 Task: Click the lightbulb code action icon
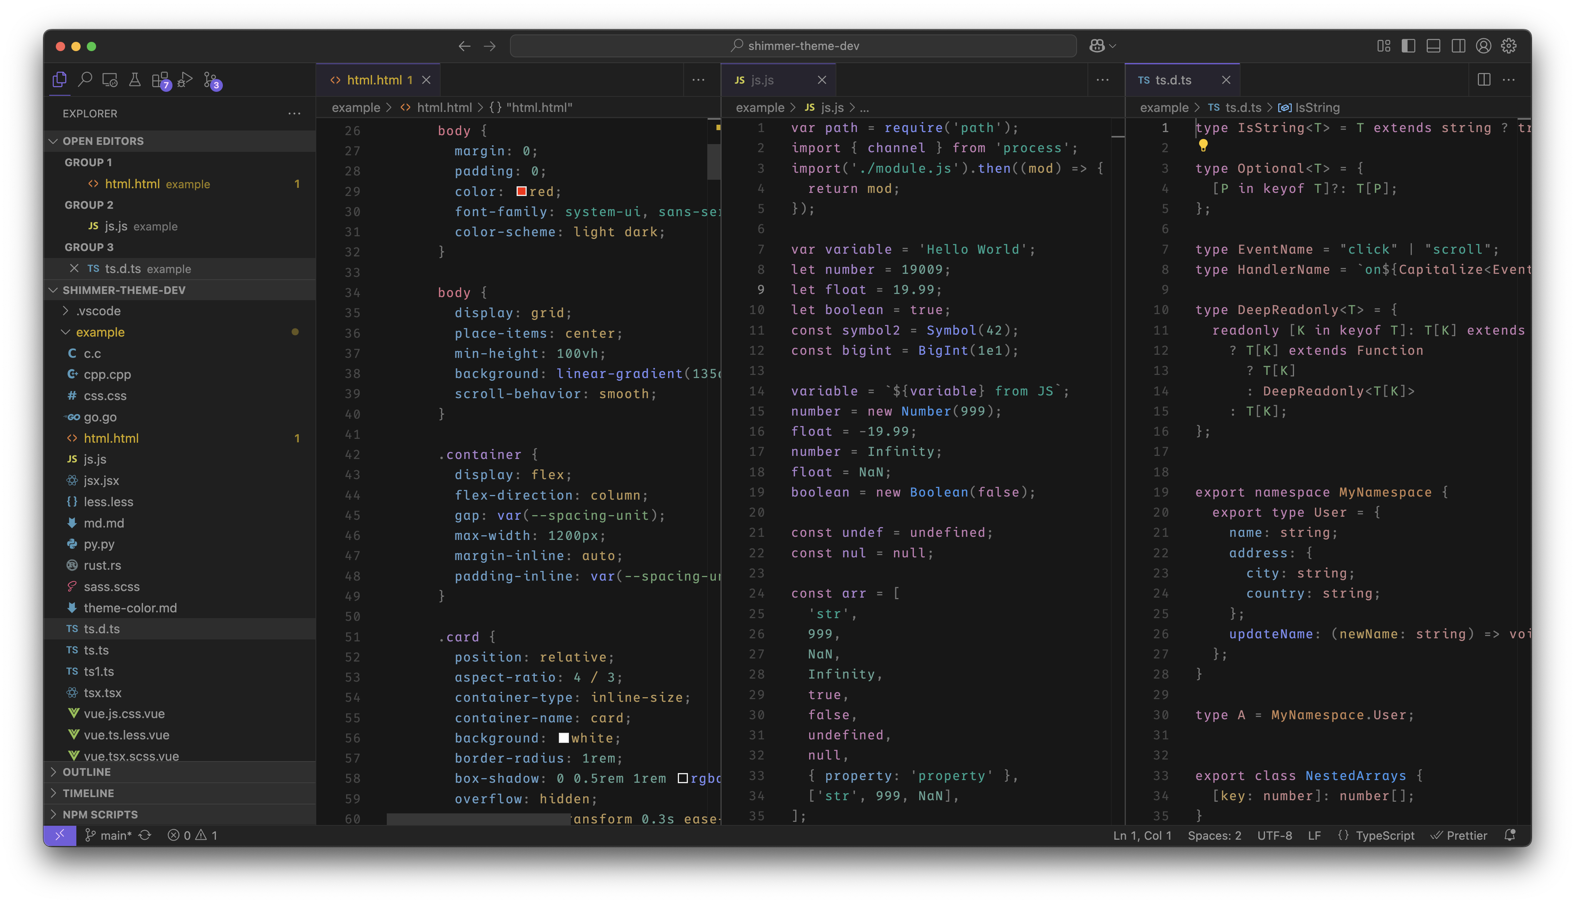pos(1203,146)
